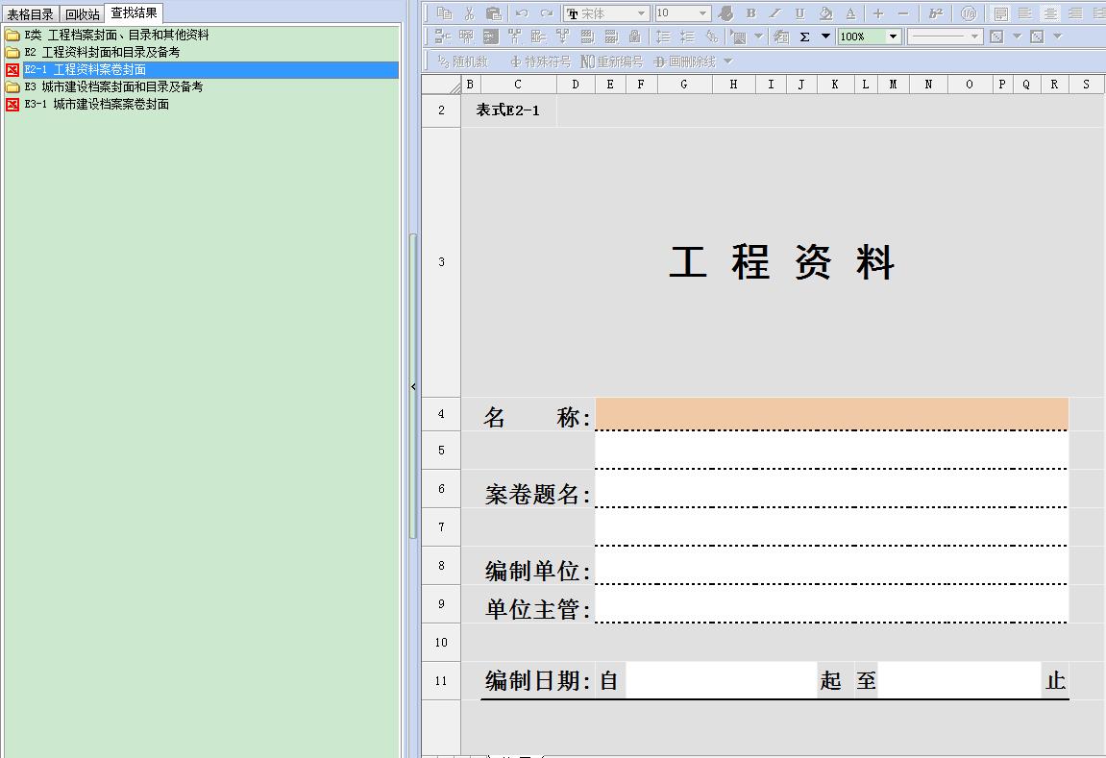The height and width of the screenshot is (758, 1106).
Task: Click the Undo arrow icon
Action: [x=522, y=13]
